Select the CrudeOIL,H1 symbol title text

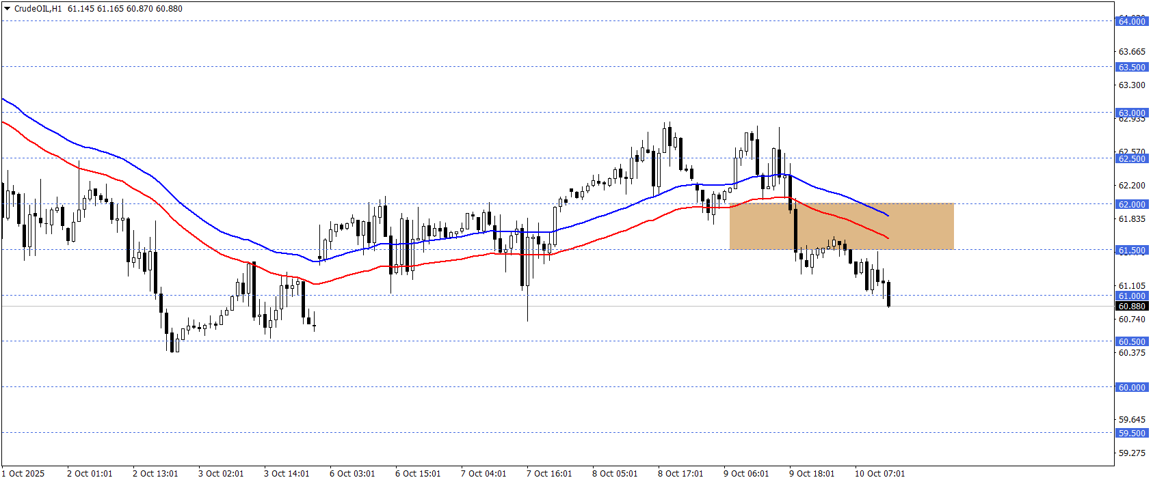(38, 9)
